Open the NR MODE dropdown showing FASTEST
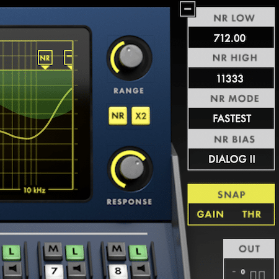 [x=231, y=118]
